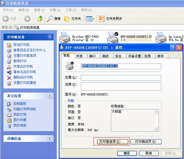Close the BTP-6800K properties dialog
The height and width of the screenshot is (159, 184).
point(179,48)
